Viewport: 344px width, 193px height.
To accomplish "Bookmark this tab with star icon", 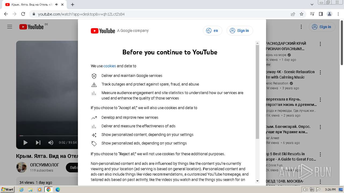I will [x=302, y=14].
